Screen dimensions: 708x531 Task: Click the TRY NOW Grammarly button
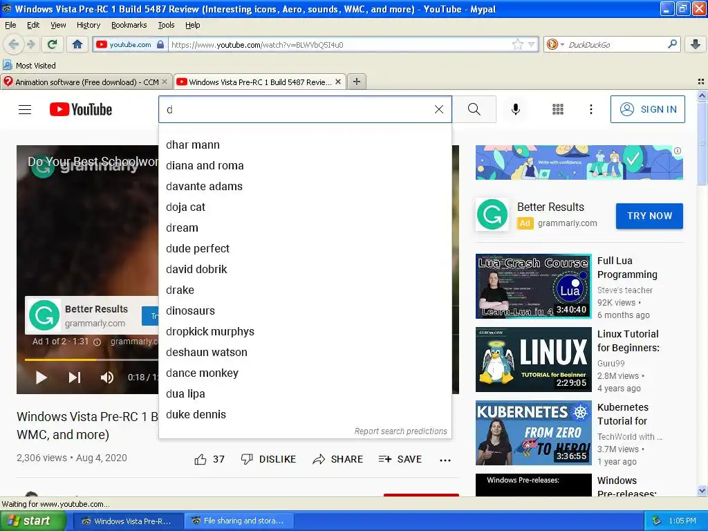[x=649, y=216]
